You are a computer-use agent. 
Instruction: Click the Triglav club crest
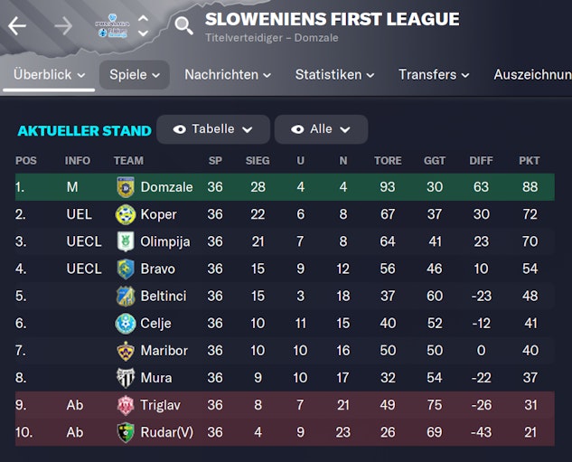126,405
